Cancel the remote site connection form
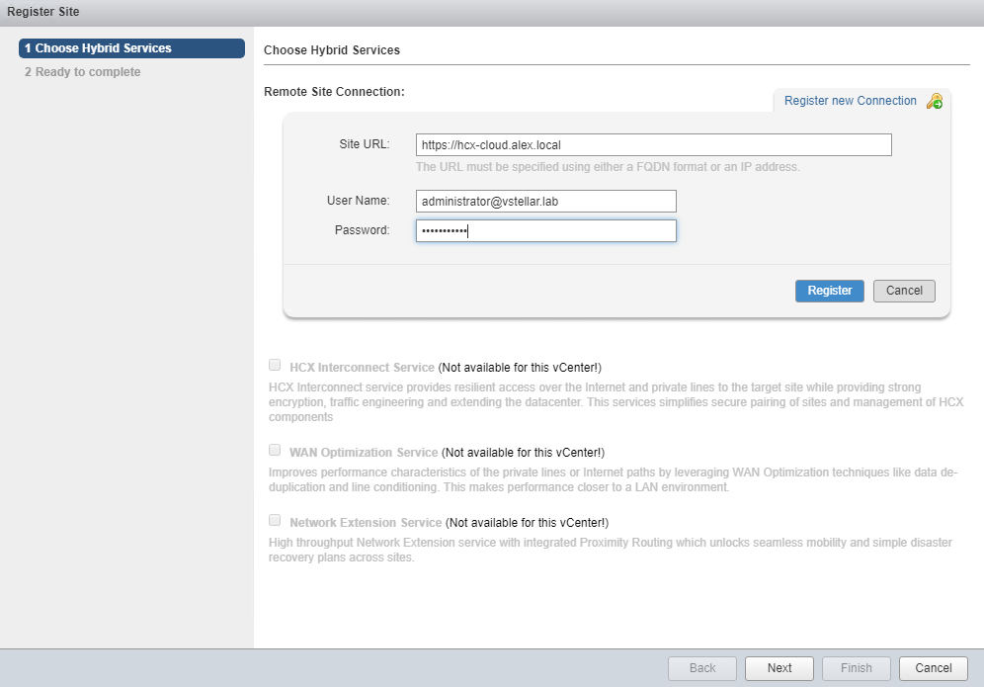 point(903,291)
